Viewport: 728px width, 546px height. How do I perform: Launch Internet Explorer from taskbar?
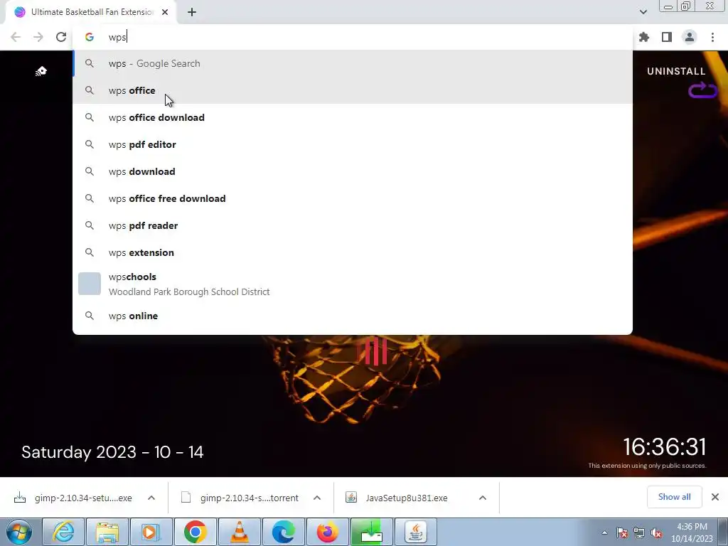[x=63, y=532]
